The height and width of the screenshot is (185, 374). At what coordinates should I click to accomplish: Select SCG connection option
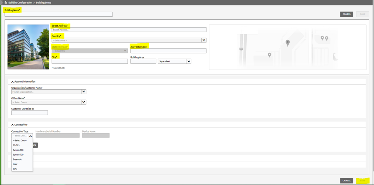pos(15,169)
